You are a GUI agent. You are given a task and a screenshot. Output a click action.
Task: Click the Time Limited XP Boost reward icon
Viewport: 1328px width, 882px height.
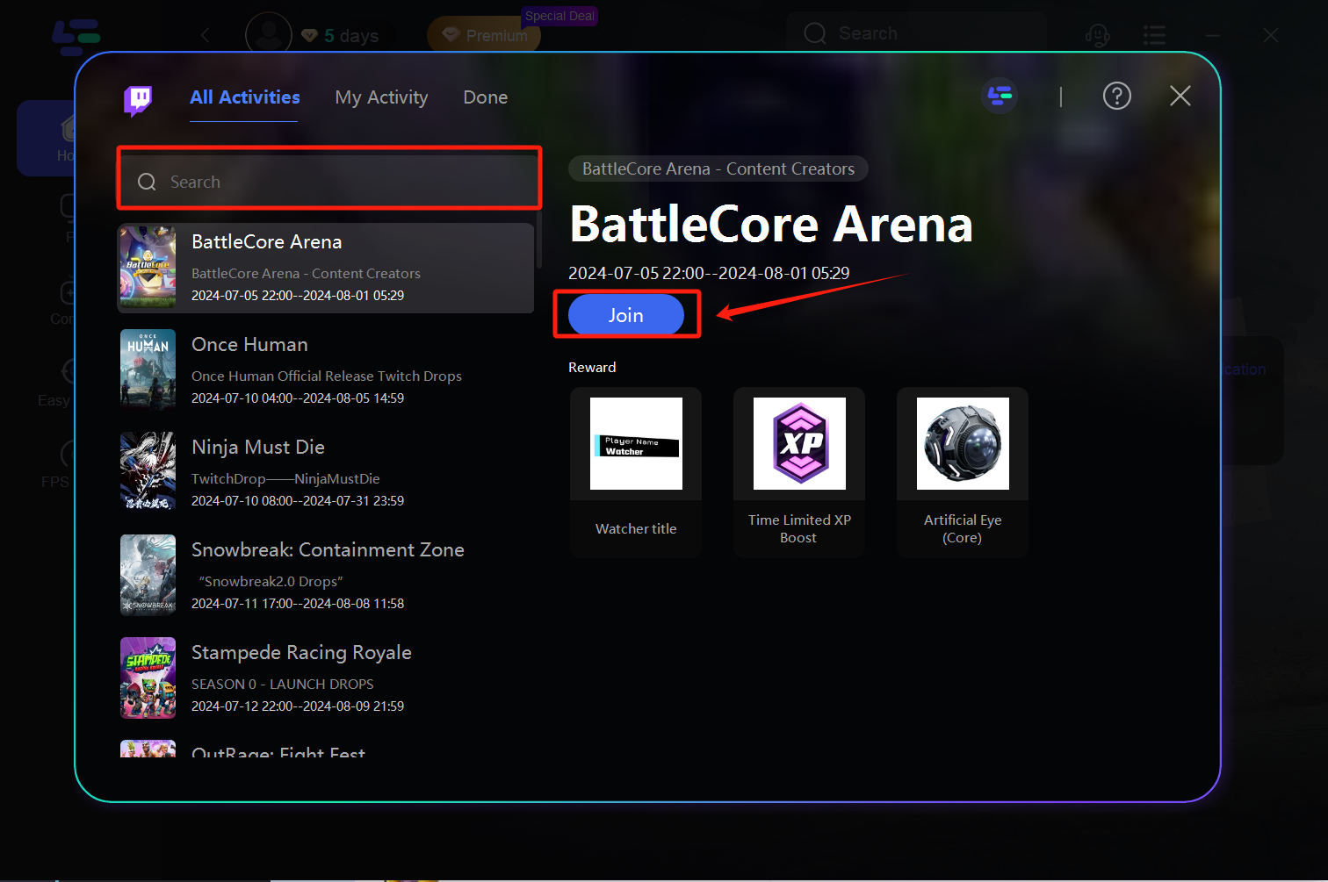tap(799, 443)
